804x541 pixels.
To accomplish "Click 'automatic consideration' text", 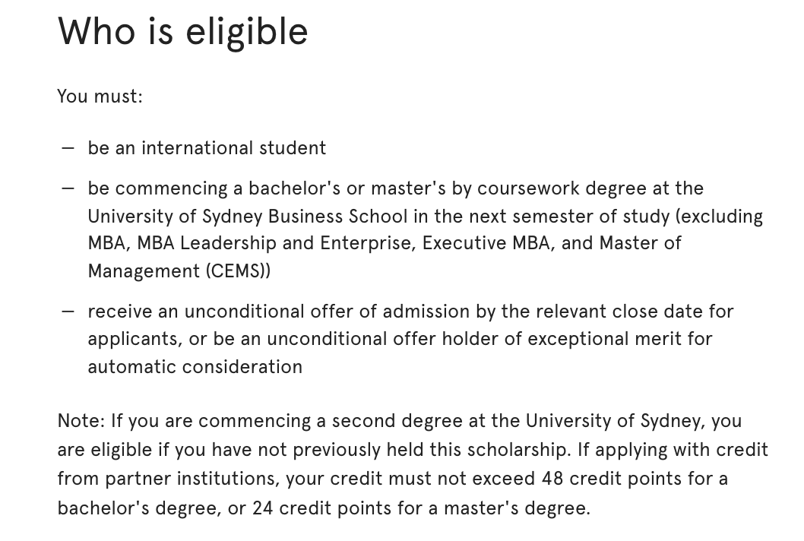I will [x=195, y=367].
